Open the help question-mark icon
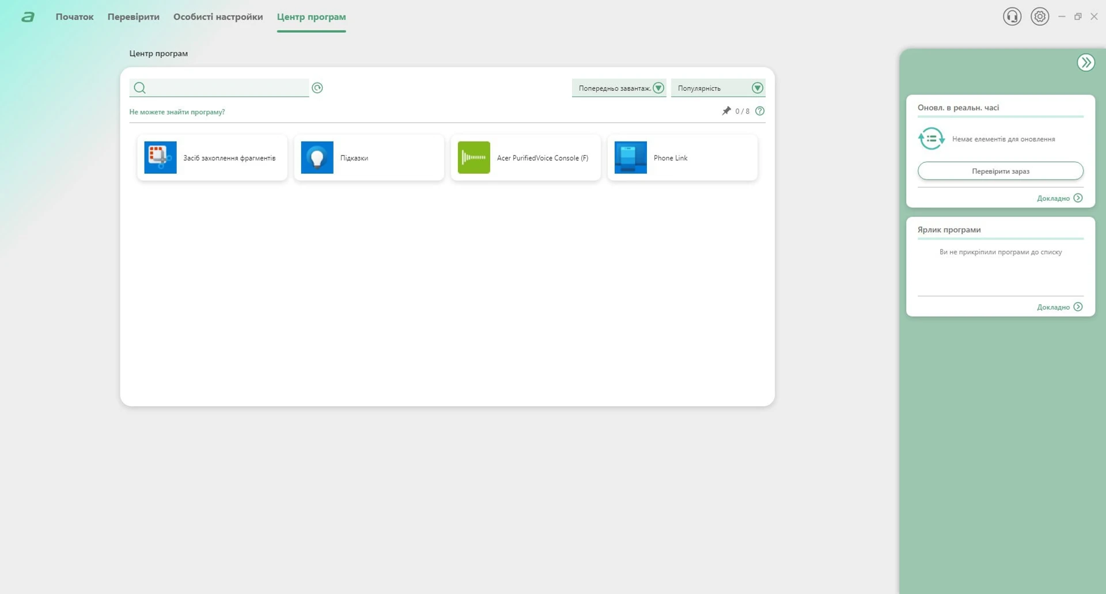Viewport: 1106px width, 594px height. coord(760,111)
